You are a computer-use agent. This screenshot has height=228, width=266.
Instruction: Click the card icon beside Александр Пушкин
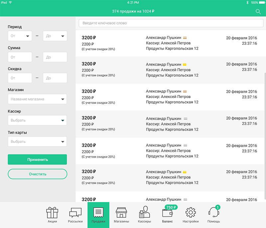pos(185,37)
